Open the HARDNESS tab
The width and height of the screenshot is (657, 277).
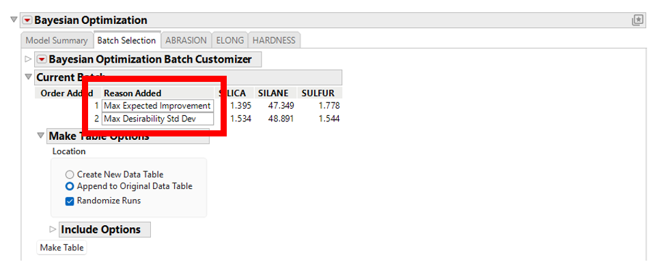pyautogui.click(x=274, y=40)
